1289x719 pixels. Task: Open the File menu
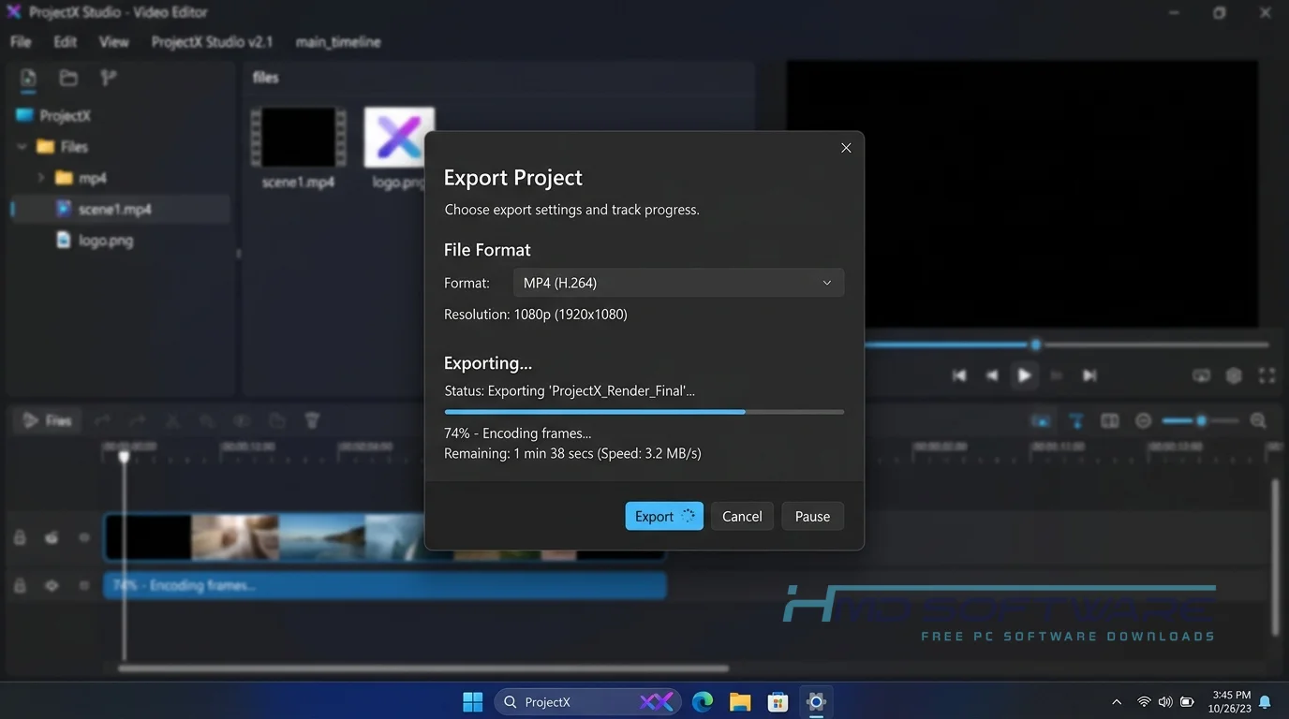click(21, 42)
